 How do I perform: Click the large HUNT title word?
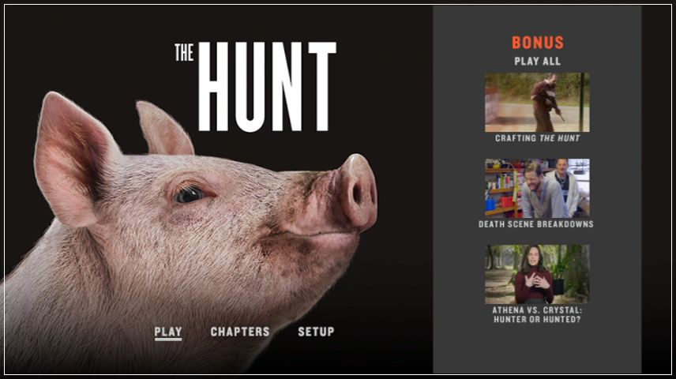(x=267, y=87)
